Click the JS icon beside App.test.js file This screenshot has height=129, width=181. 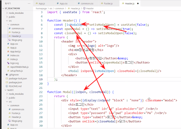tap(8, 51)
